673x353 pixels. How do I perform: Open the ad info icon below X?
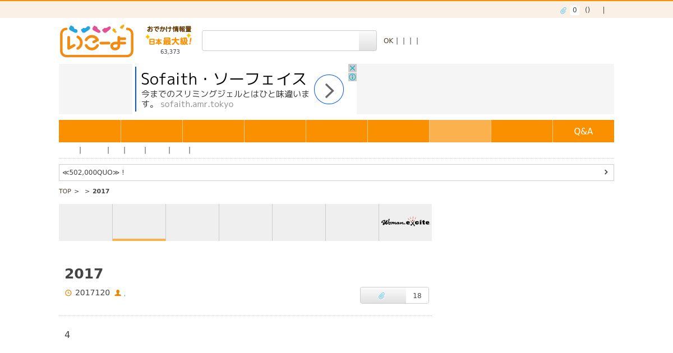tap(352, 77)
